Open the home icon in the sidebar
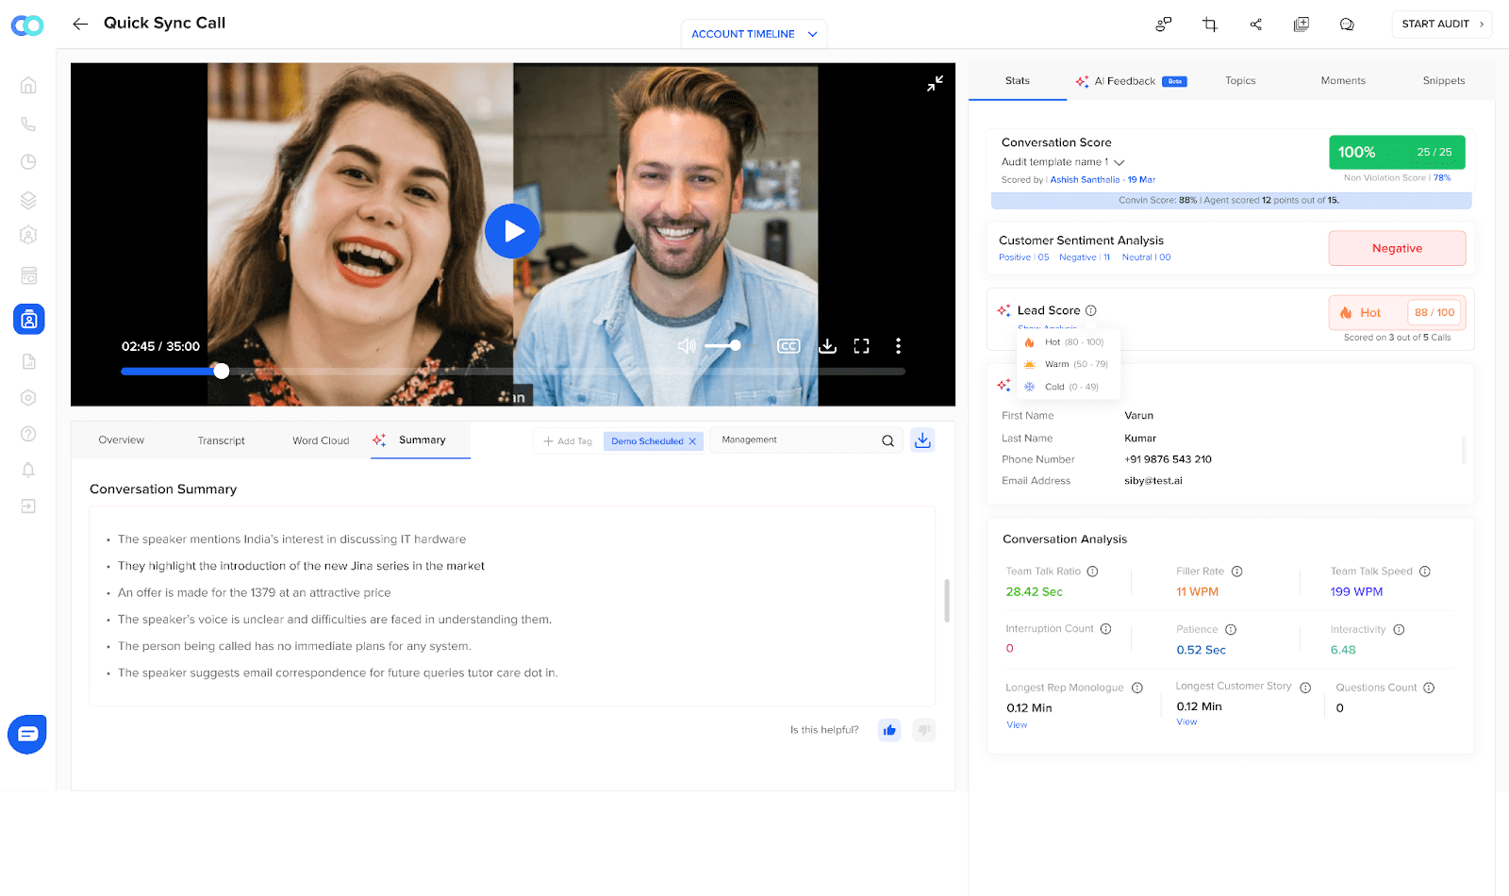Screen dimensions: 1509x896 coord(28,85)
